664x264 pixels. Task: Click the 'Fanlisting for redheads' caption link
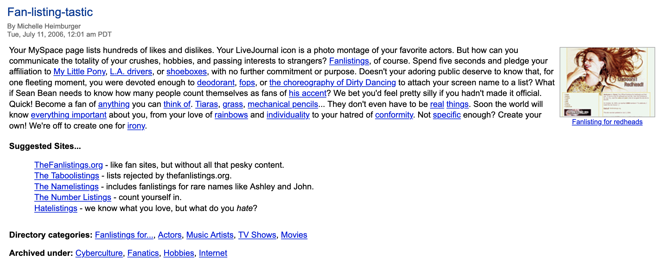coord(607,122)
